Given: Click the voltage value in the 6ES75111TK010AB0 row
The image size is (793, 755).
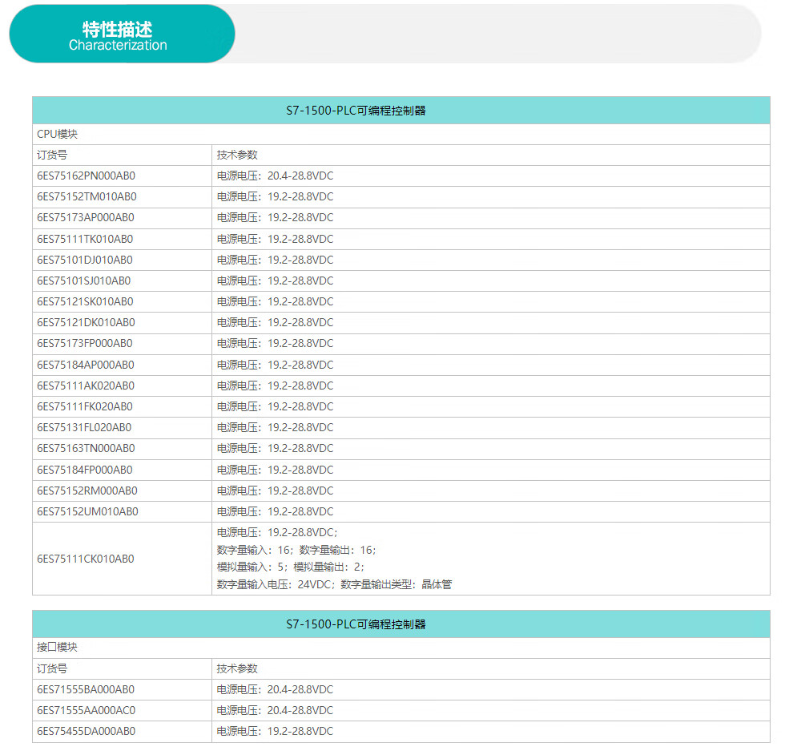Looking at the screenshot, I should coord(300,239).
